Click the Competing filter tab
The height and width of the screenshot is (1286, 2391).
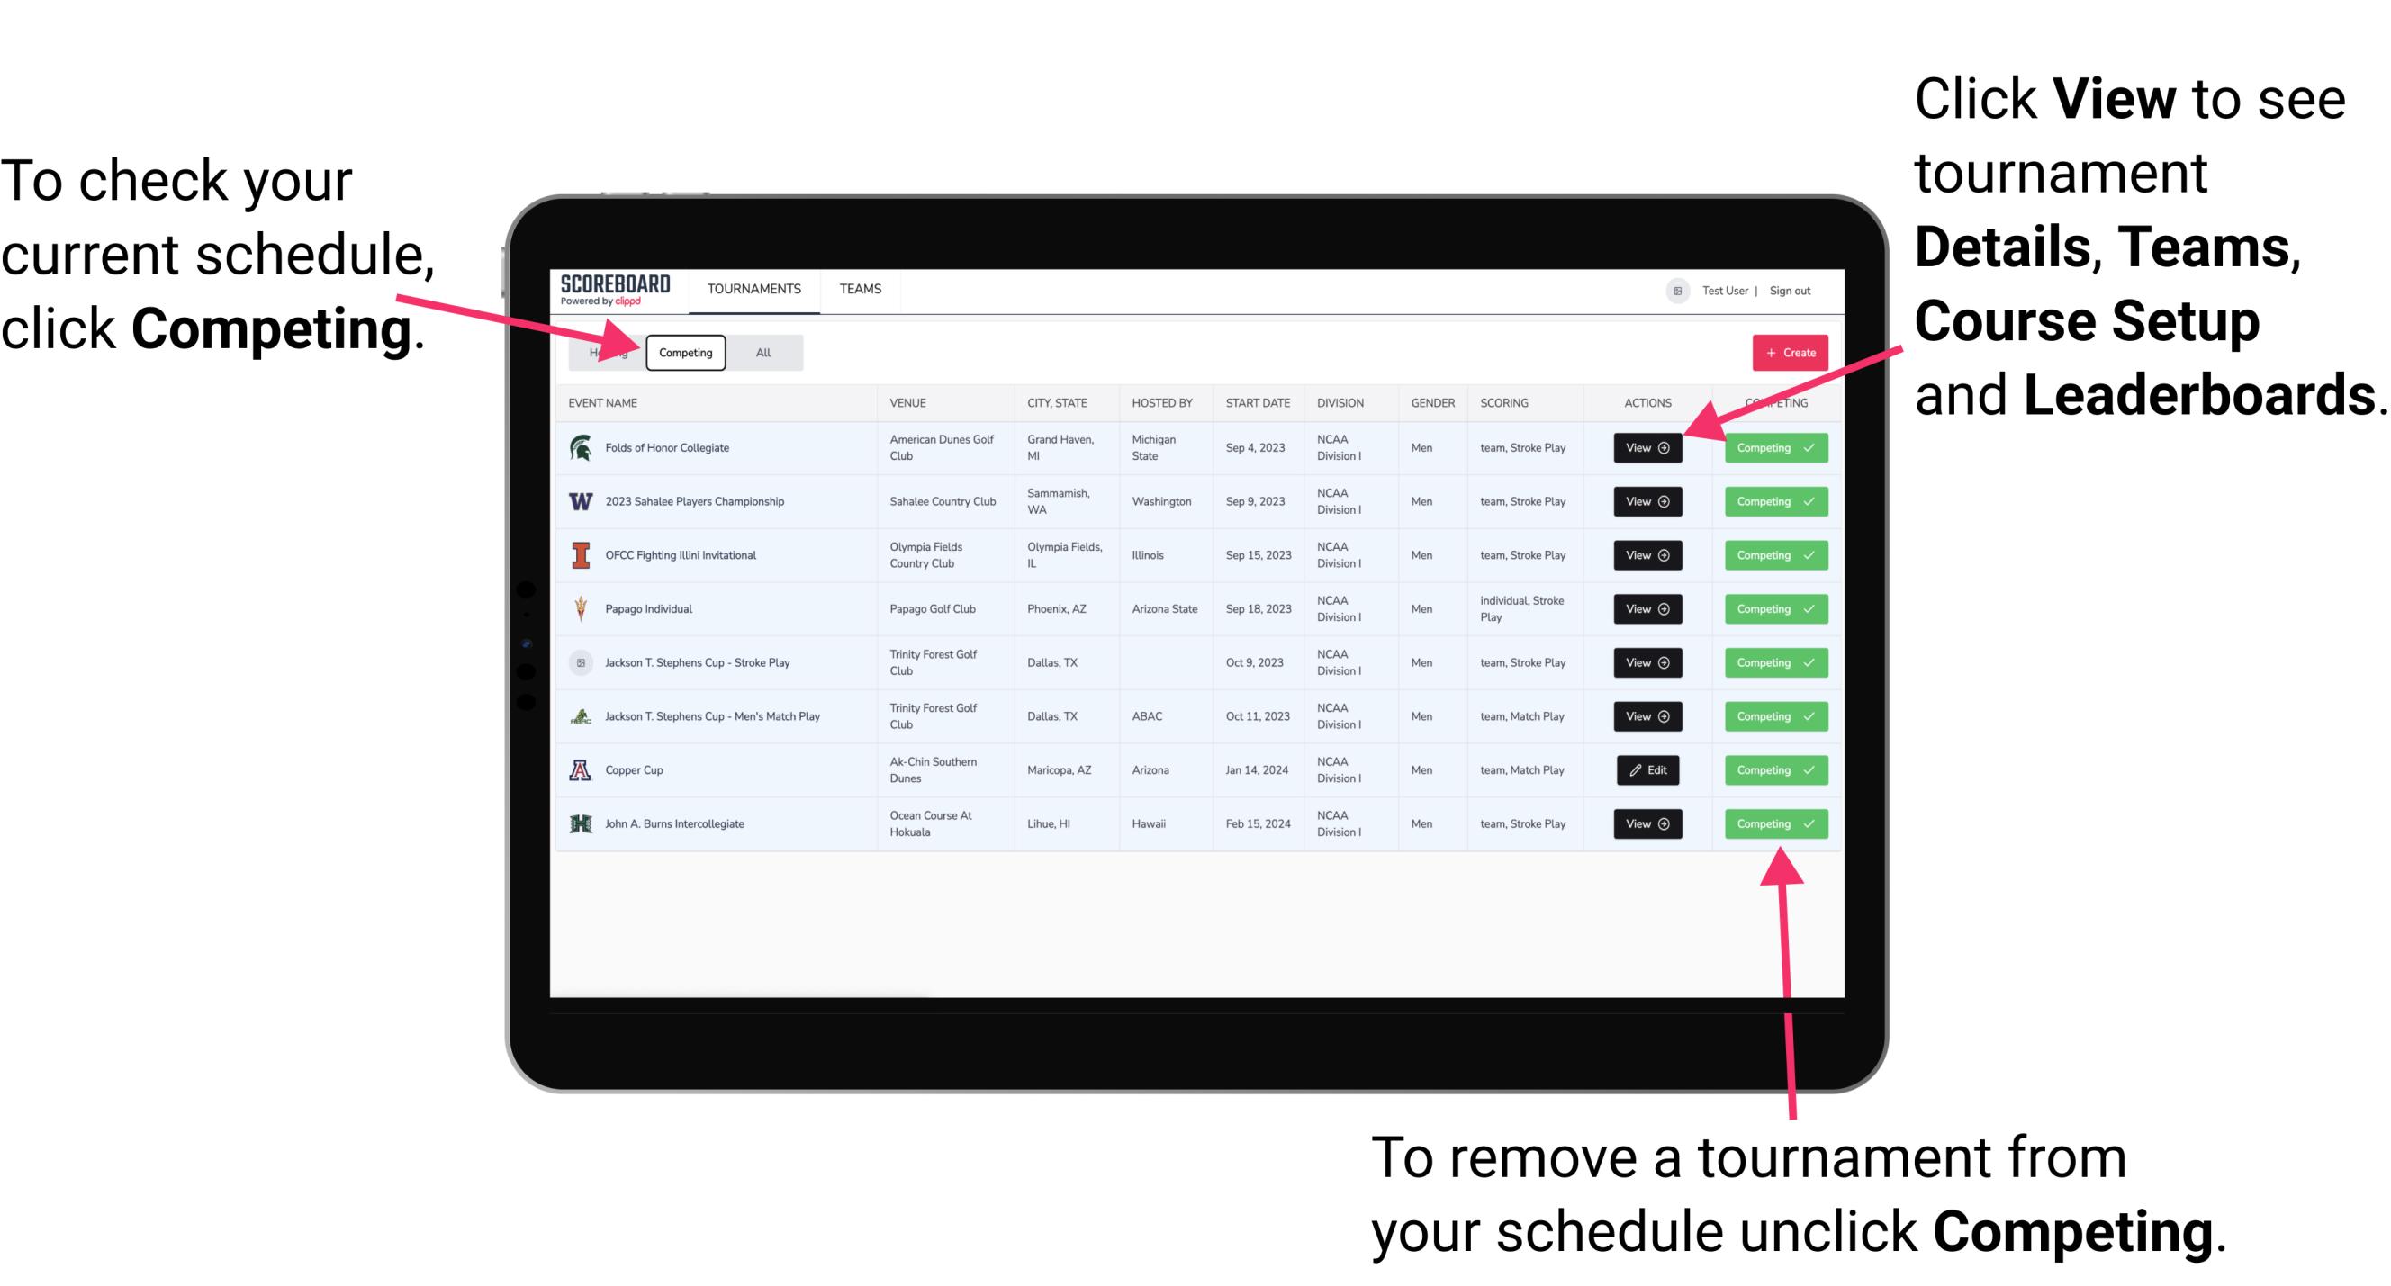coord(684,352)
